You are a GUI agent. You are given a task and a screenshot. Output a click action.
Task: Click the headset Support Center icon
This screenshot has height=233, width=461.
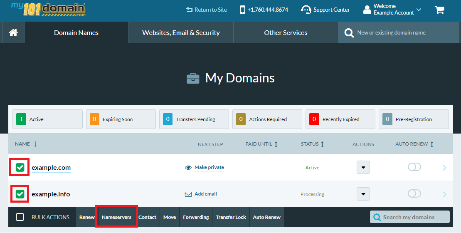[x=306, y=10]
